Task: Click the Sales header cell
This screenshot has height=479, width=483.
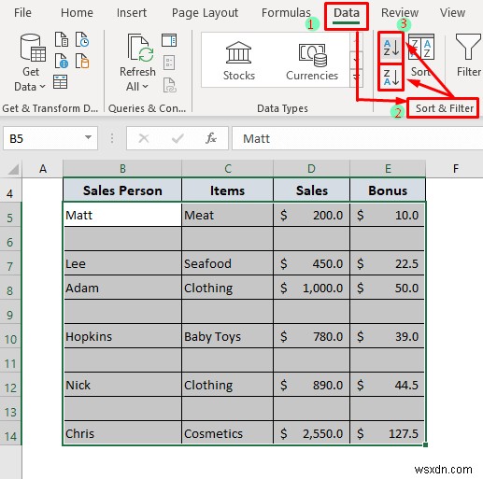Action: point(311,190)
